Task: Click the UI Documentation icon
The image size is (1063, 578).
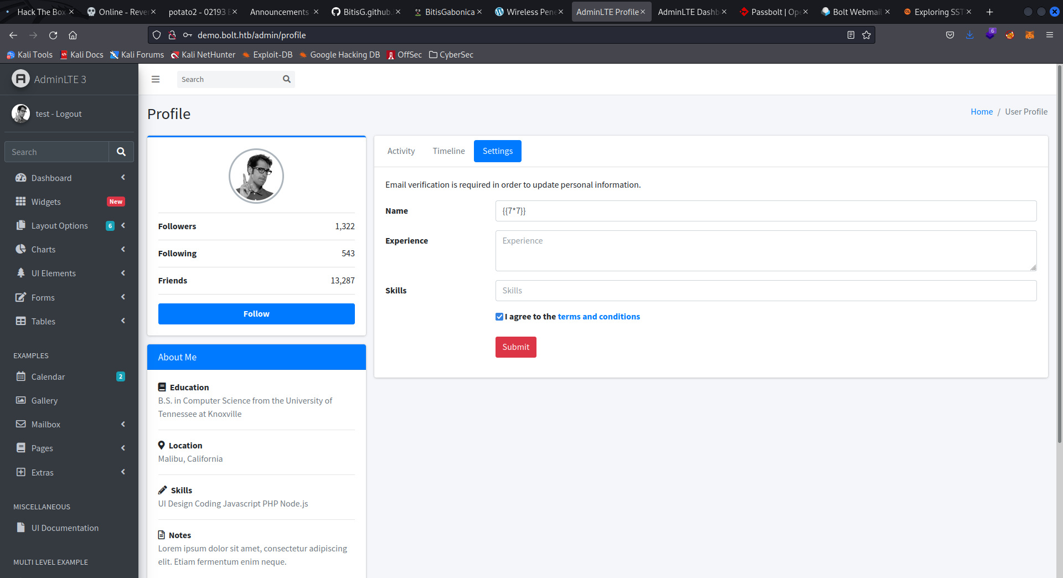Action: (21, 528)
